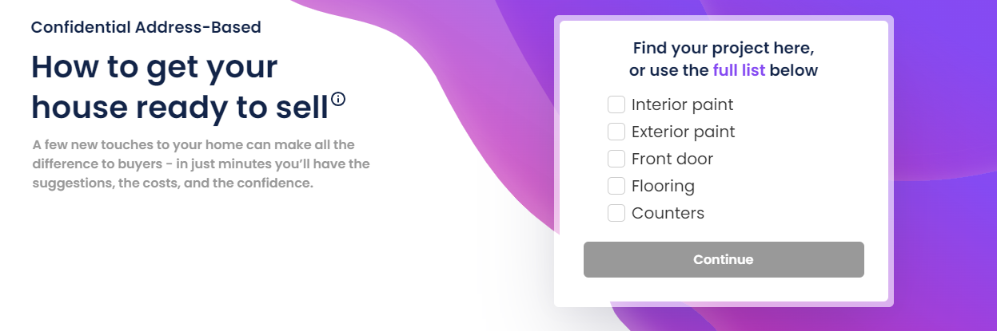
Task: Check the Interior paint checkbox
Action: [x=616, y=104]
